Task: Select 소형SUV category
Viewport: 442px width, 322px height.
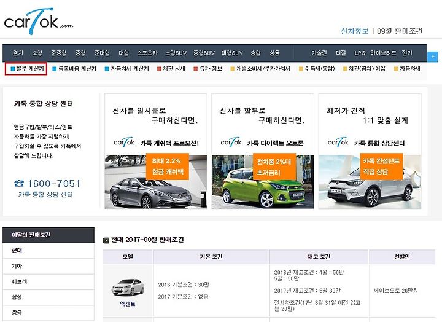Action: click(x=176, y=53)
